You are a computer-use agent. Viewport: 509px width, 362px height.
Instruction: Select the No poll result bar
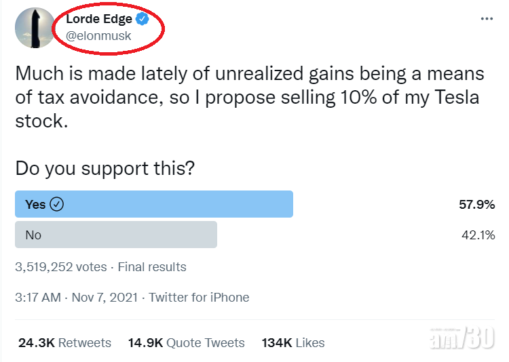[x=116, y=235]
